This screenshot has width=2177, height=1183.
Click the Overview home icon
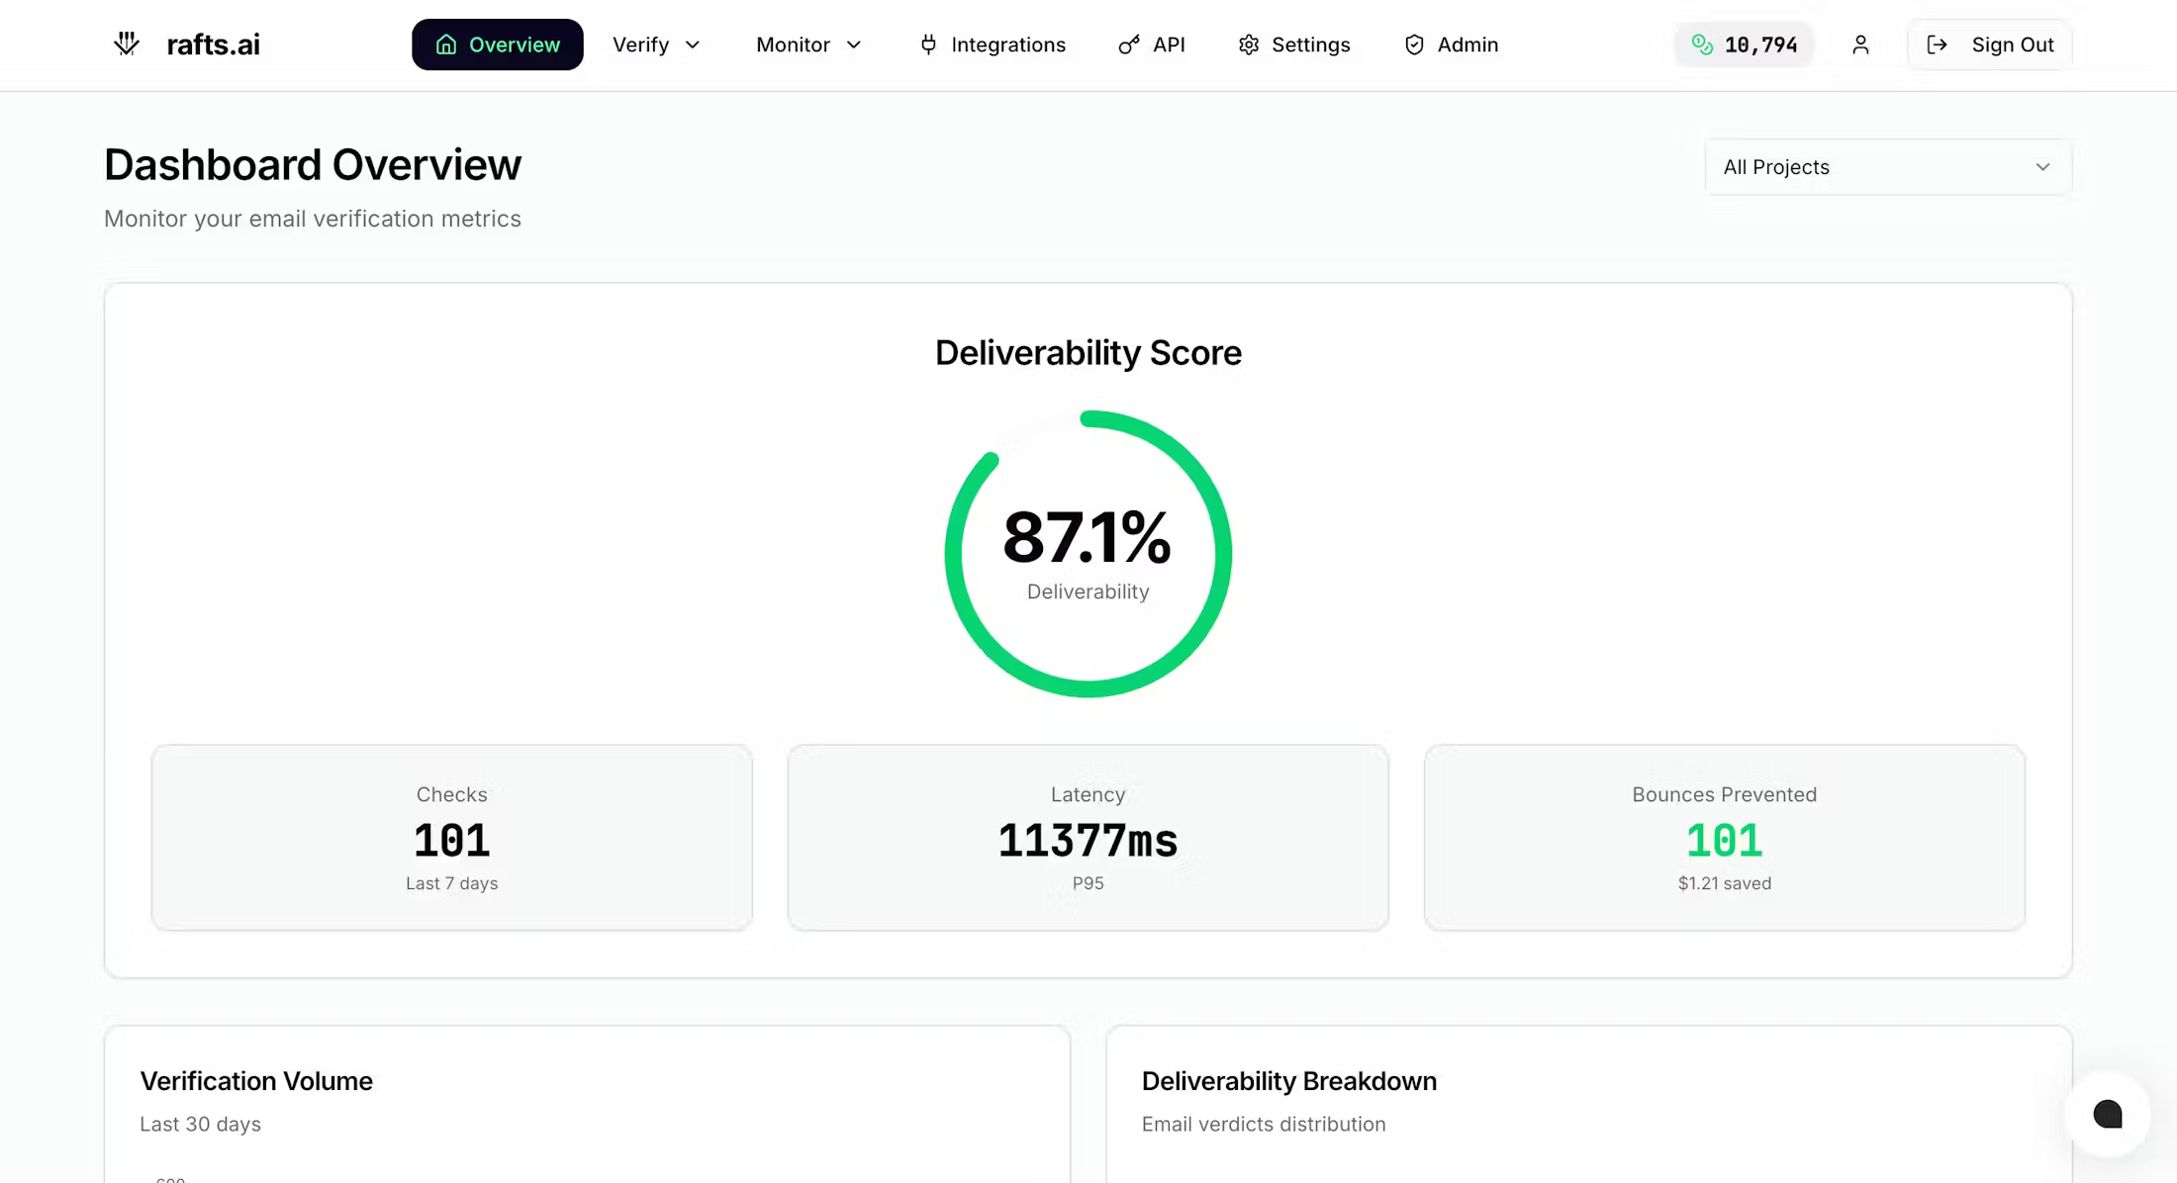coord(445,45)
